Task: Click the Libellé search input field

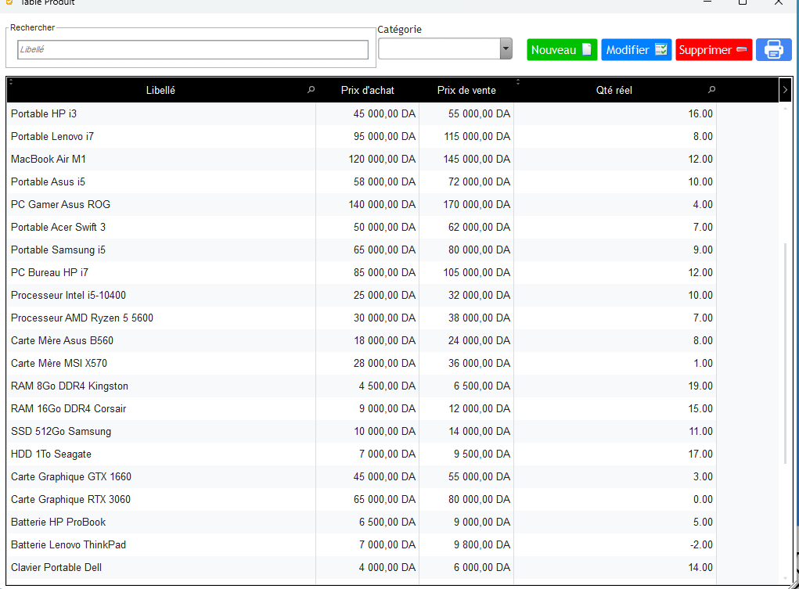Action: pos(193,49)
